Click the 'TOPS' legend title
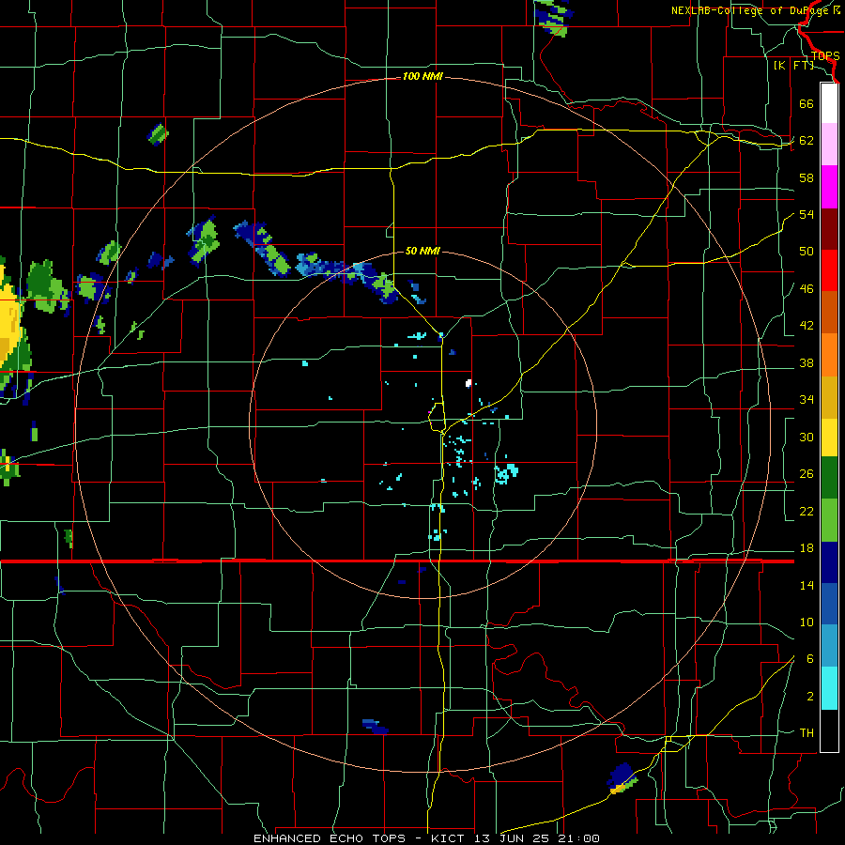 [825, 56]
